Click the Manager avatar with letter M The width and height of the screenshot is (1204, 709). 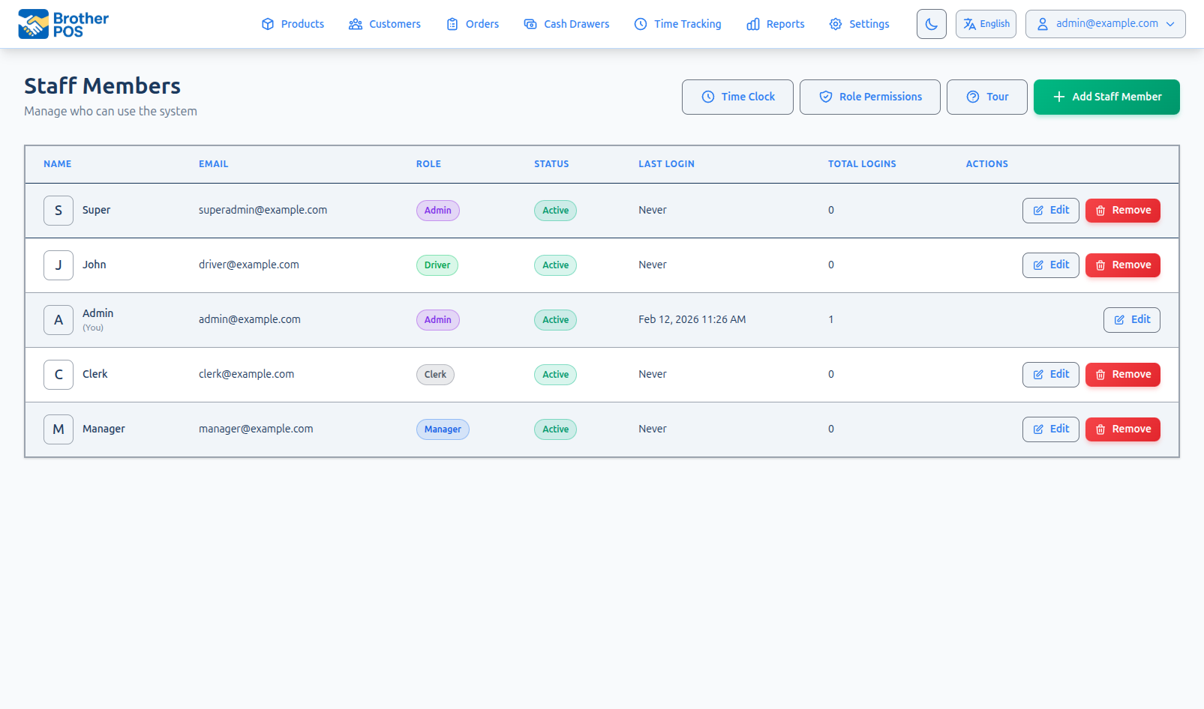tap(58, 429)
